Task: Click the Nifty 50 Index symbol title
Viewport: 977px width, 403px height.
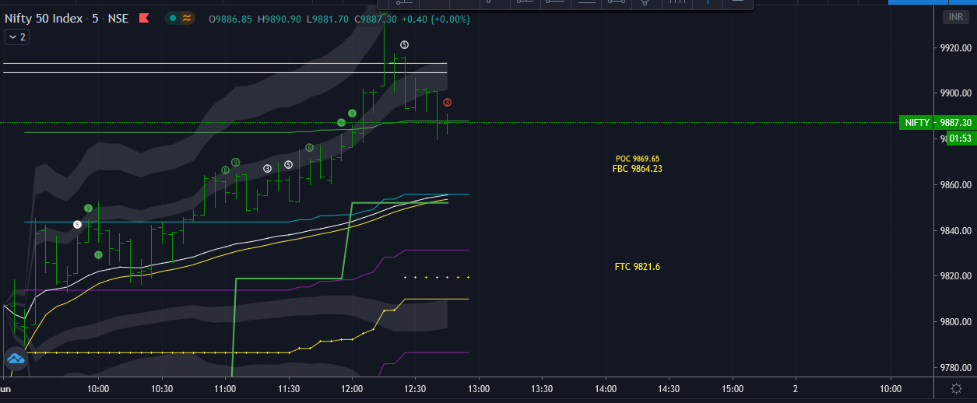Action: click(45, 18)
